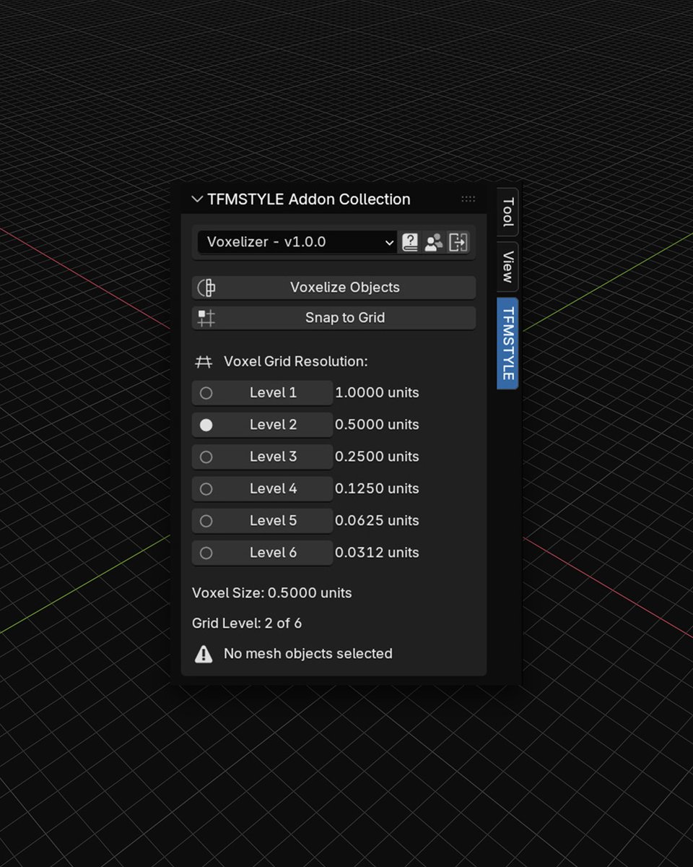
Task: Click the export arrow icon beside the version dropdown
Action: (x=457, y=242)
